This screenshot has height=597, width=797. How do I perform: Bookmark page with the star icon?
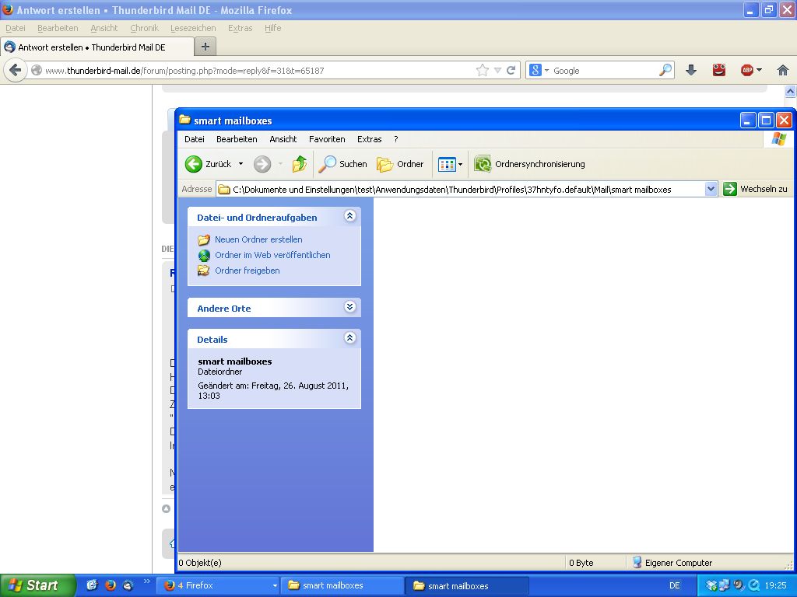483,70
